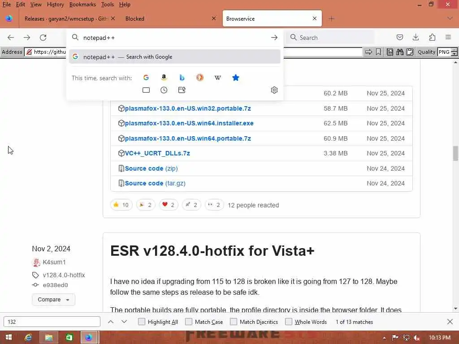Click notepad++ Search with Google suggestion

click(x=175, y=57)
